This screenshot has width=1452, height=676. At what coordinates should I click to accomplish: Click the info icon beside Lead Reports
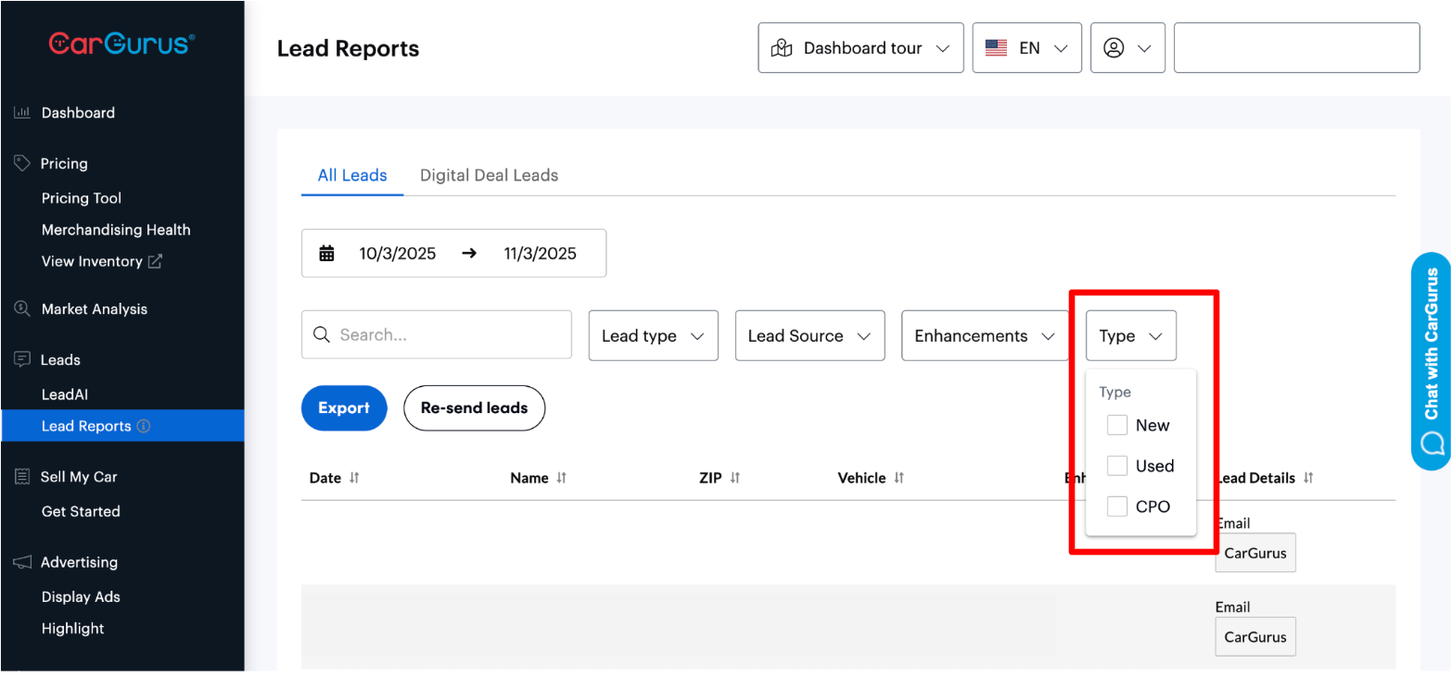(144, 426)
